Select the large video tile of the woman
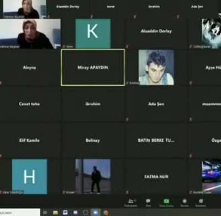Image resolution: width=221 pixels, height=216 pixels. 30,34
